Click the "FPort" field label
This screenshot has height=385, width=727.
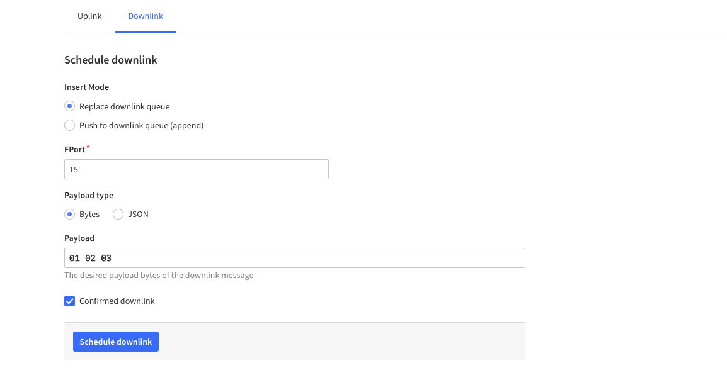pyautogui.click(x=74, y=149)
